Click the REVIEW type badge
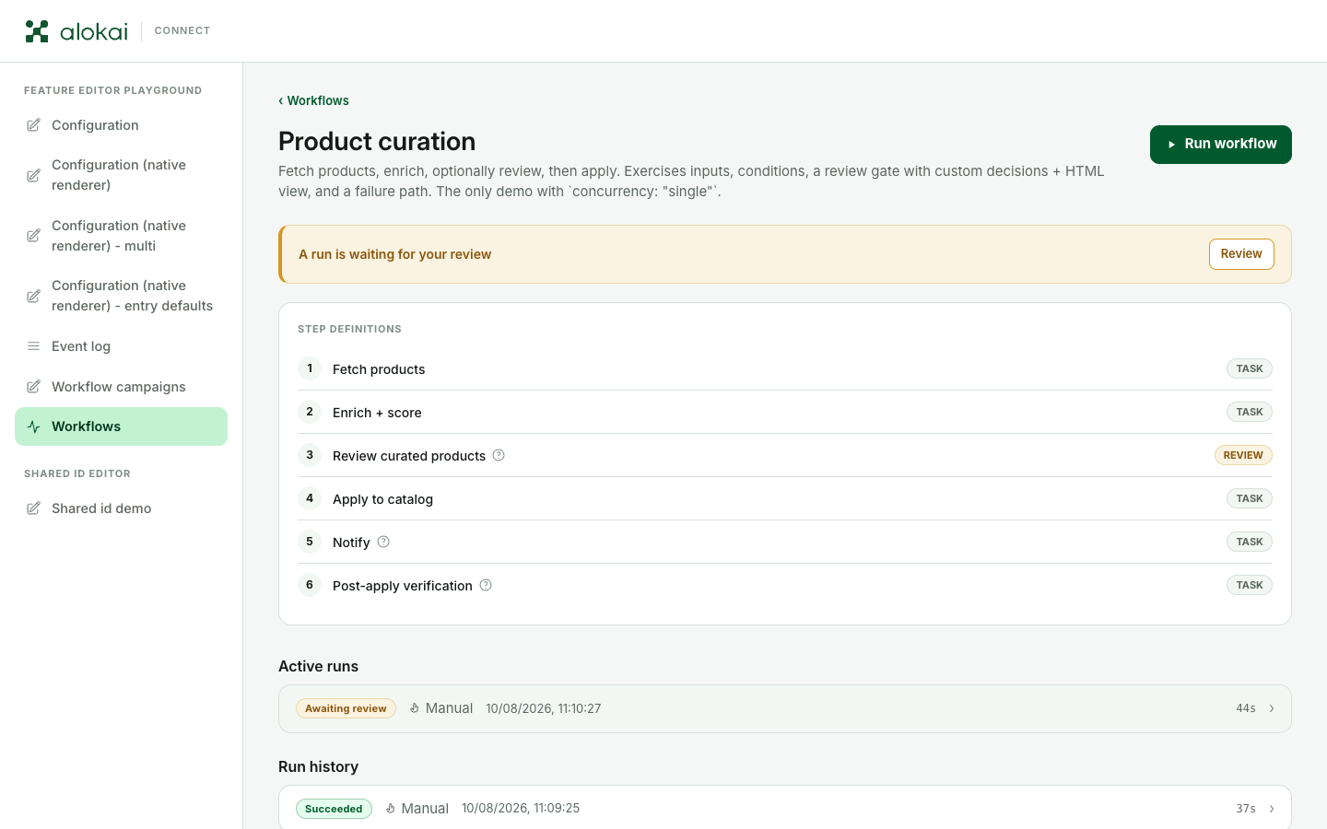The image size is (1327, 829). (x=1243, y=455)
